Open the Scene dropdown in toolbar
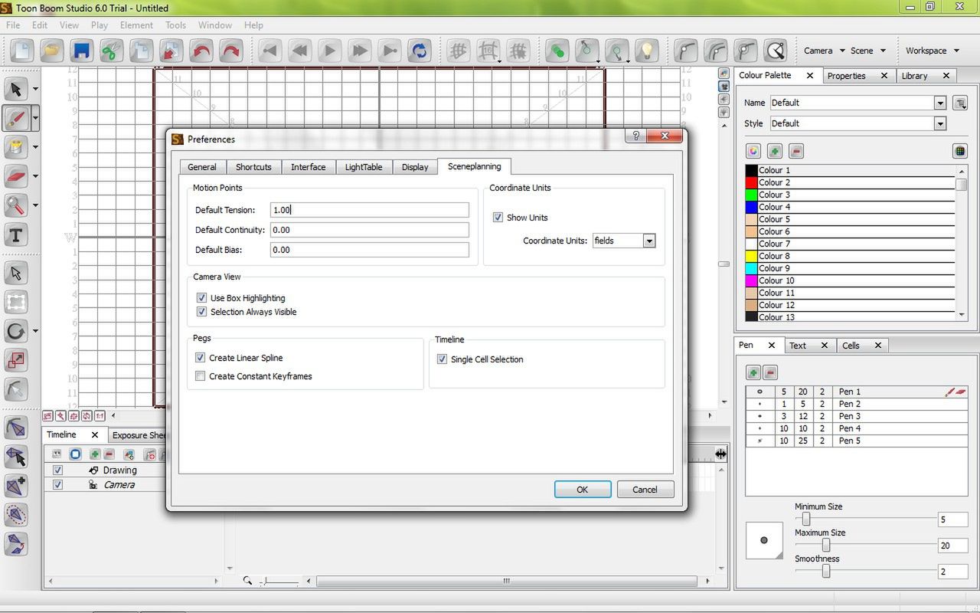This screenshot has width=980, height=613. pos(868,51)
